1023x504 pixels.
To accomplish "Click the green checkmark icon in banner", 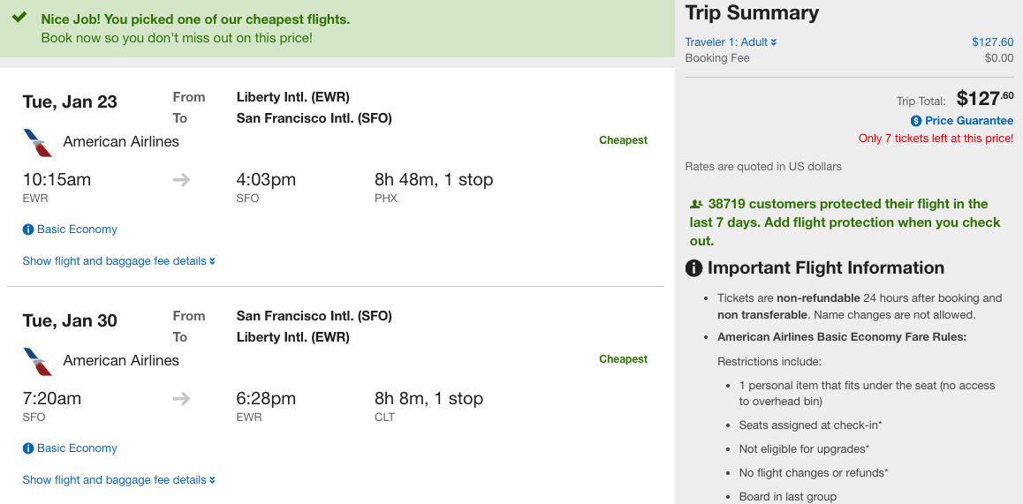I will [x=19, y=17].
